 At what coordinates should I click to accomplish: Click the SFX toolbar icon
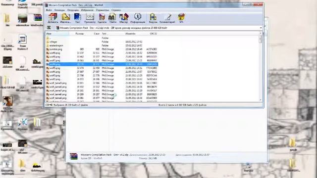tap(181, 18)
